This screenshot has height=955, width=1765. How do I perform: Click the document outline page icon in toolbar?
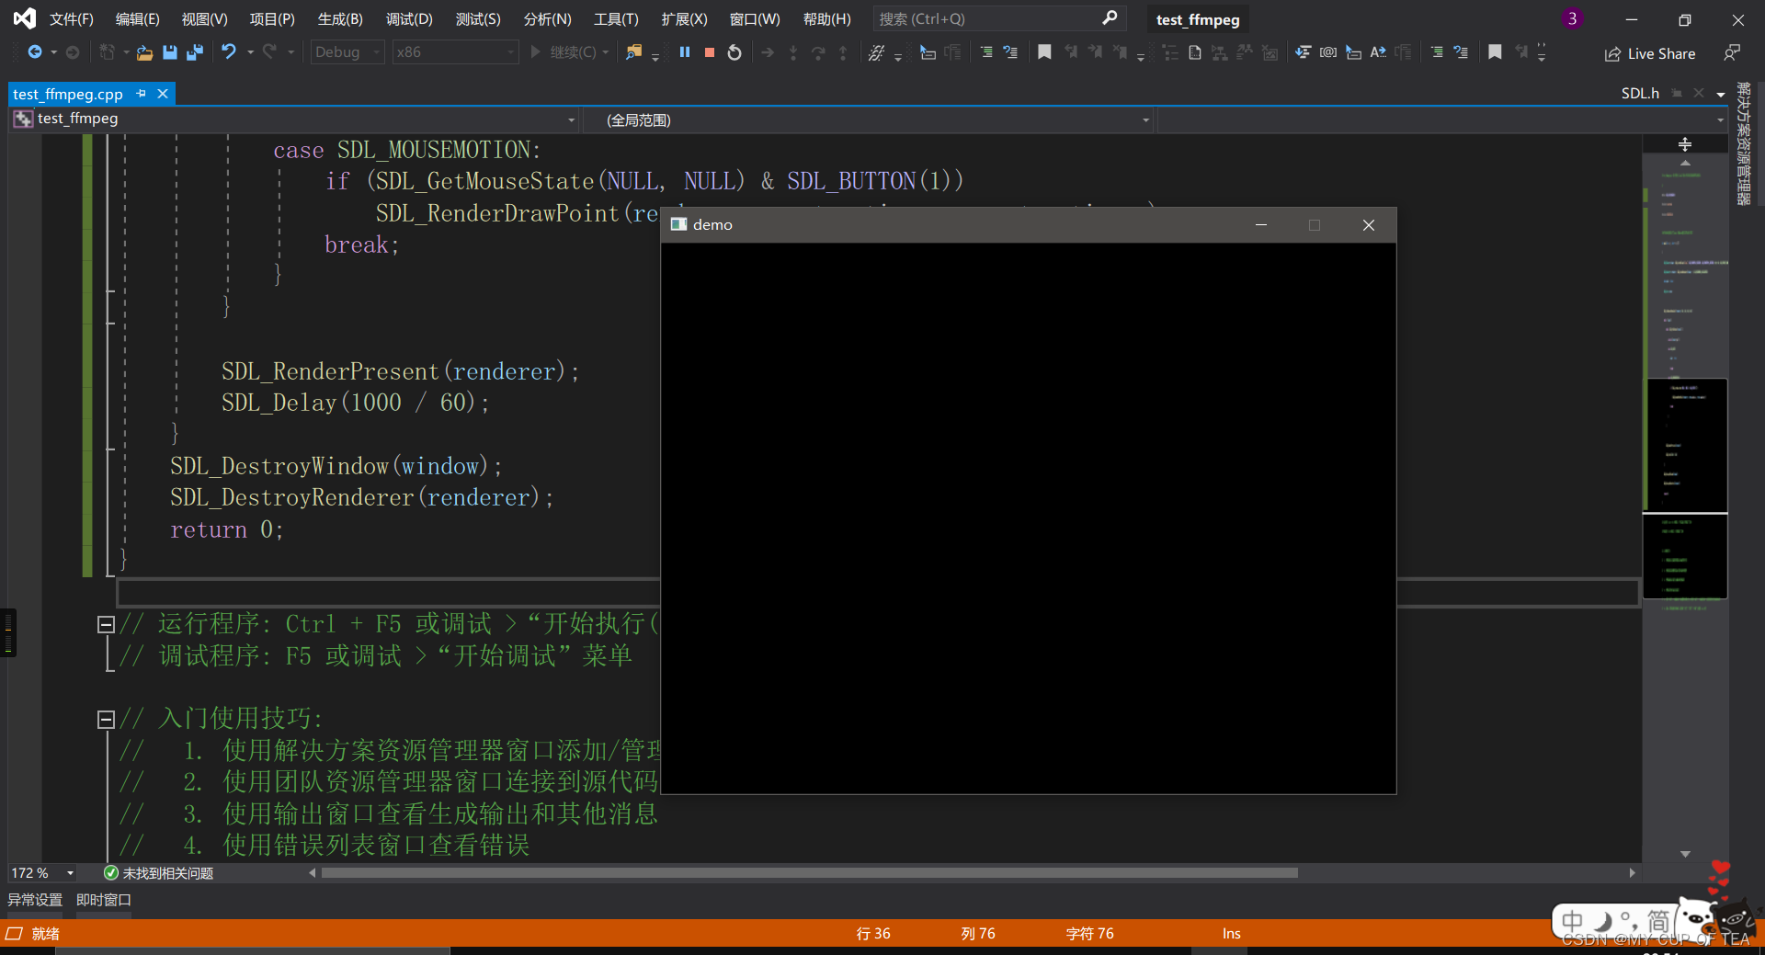click(1194, 52)
